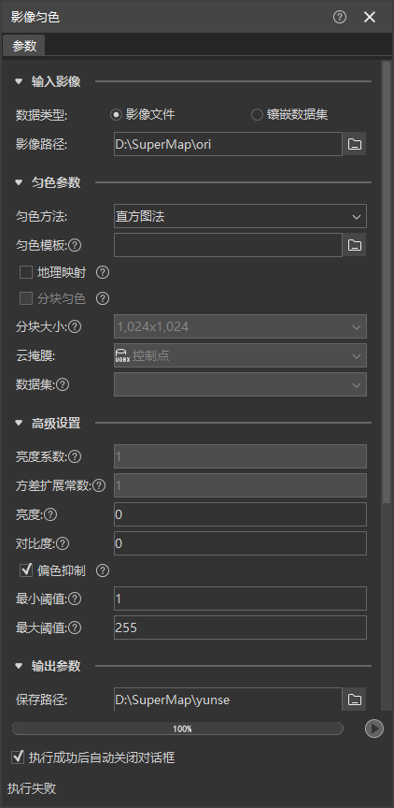Click the 亮度 input field
This screenshot has width=394, height=808.
[240, 514]
